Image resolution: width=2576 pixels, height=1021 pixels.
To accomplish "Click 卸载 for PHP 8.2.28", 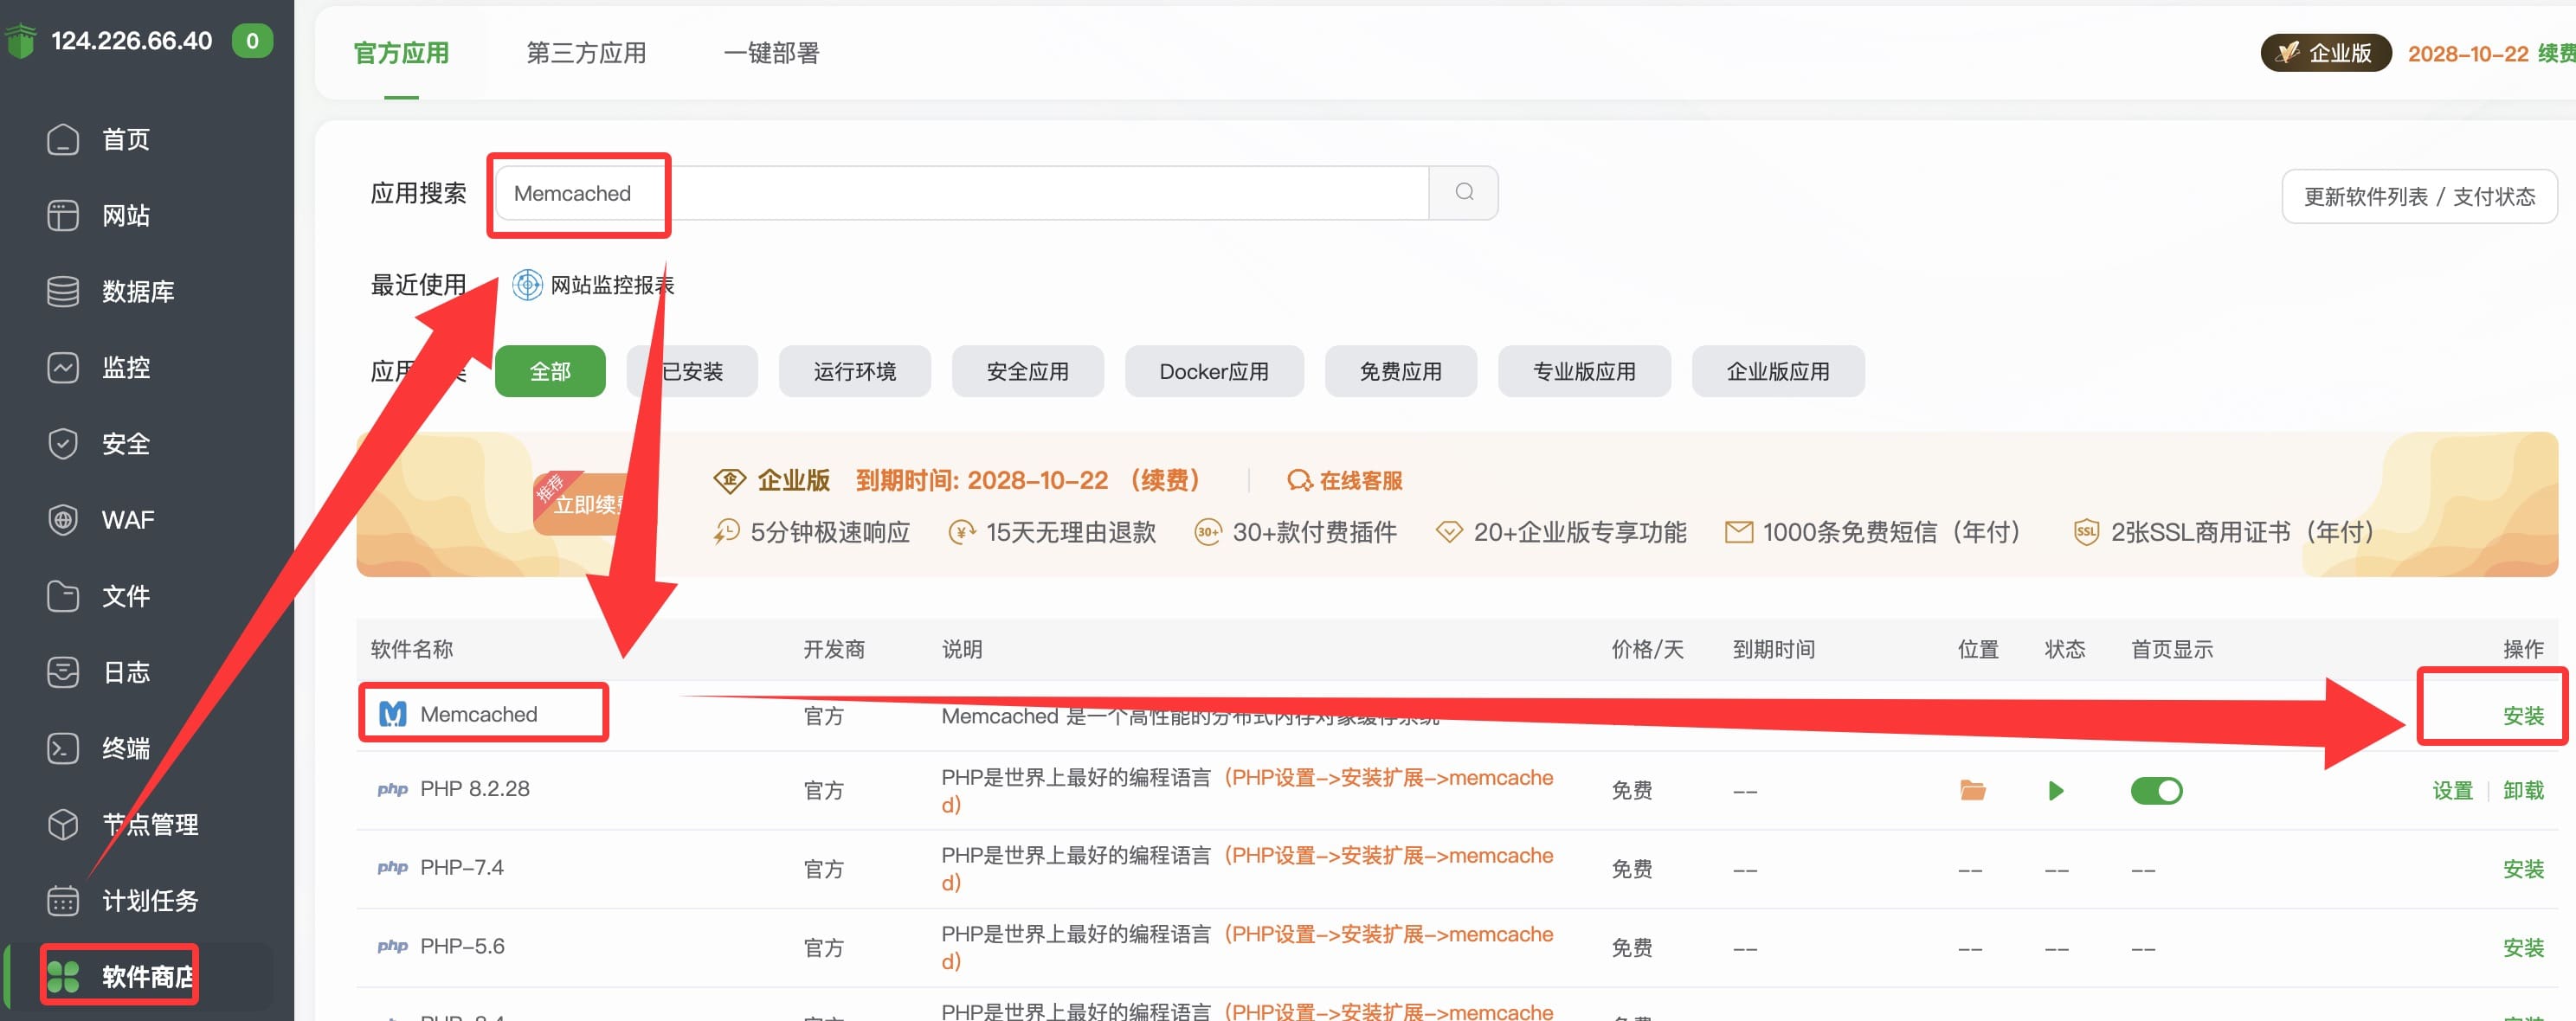I will click(x=2522, y=790).
